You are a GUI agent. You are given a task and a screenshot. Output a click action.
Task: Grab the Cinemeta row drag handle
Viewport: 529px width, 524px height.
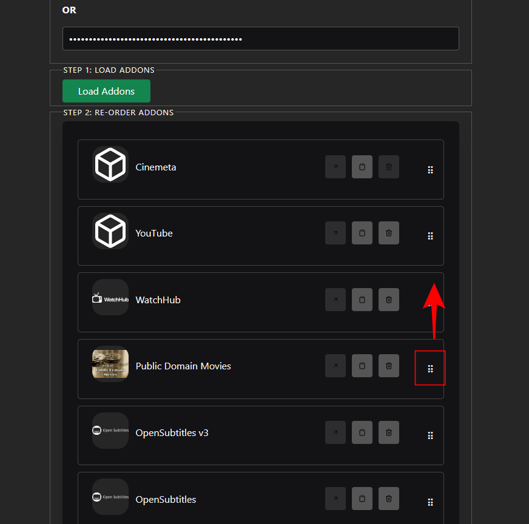click(x=430, y=170)
